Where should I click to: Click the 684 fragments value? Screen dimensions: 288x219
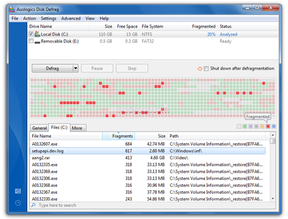coord(128,144)
